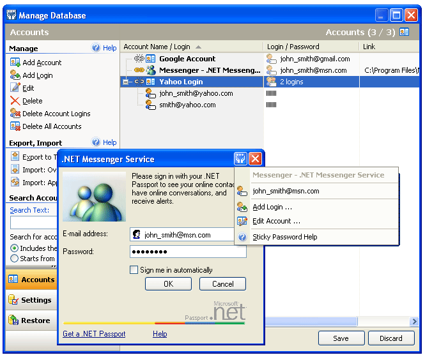Click the Discard button
The height and width of the screenshot is (362, 425).
pyautogui.click(x=391, y=338)
